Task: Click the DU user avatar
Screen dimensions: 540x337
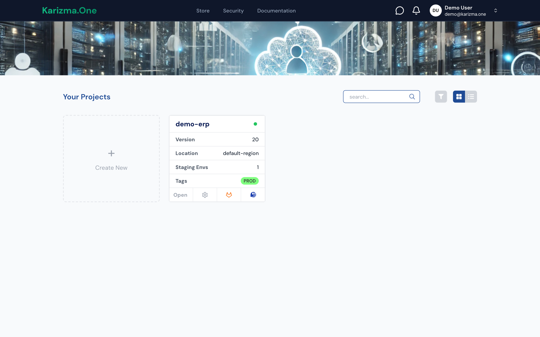Action: click(435, 10)
